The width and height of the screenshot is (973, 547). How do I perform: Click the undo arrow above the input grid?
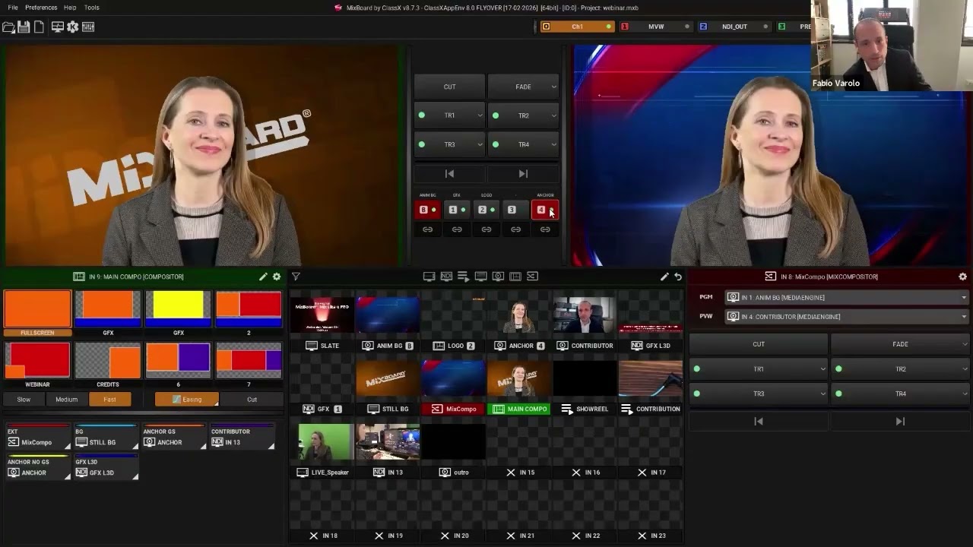(678, 277)
